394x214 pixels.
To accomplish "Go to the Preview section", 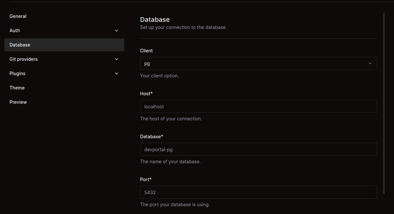I will pyautogui.click(x=18, y=102).
